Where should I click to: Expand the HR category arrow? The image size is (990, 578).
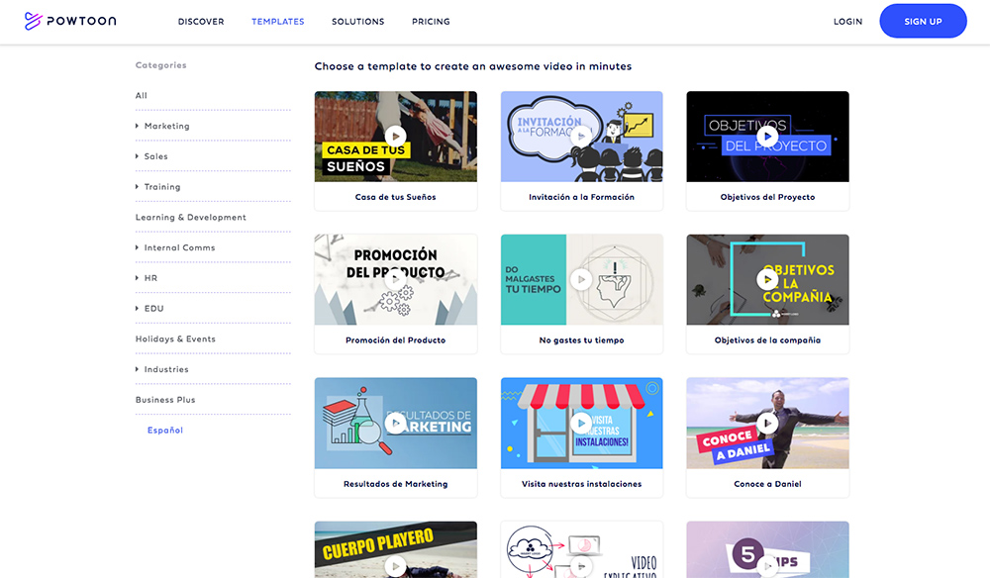[137, 278]
